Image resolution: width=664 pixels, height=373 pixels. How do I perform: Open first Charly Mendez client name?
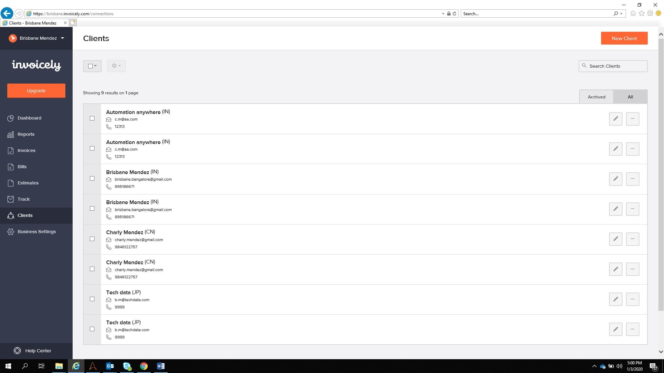tap(124, 232)
